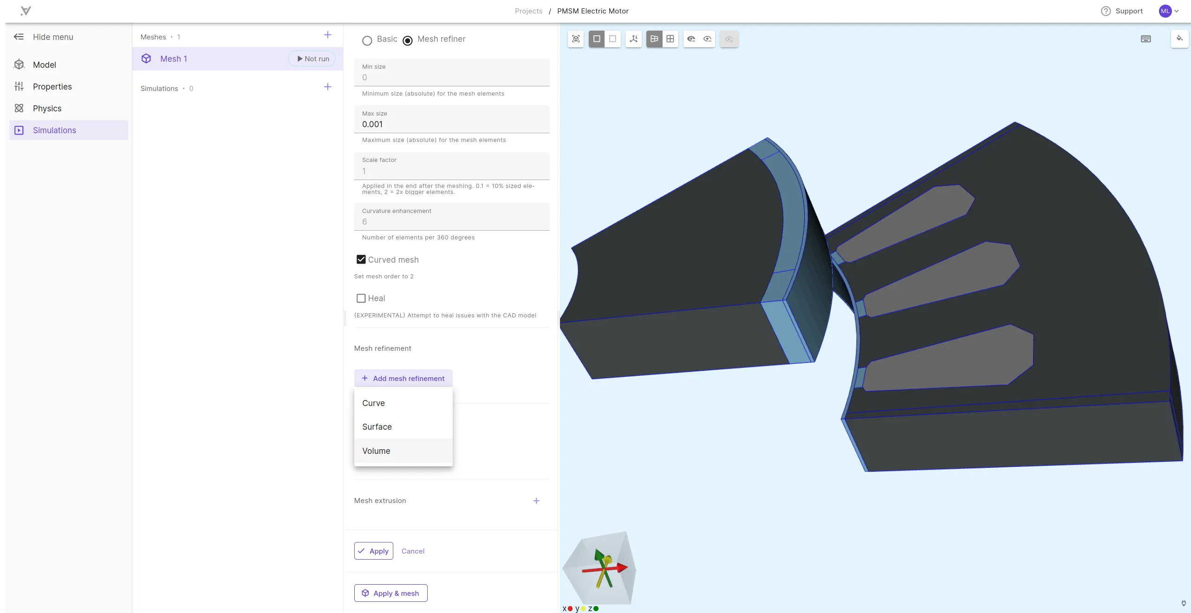Click the first hide-selection eye icon
The width and height of the screenshot is (1191, 613).
tap(691, 39)
